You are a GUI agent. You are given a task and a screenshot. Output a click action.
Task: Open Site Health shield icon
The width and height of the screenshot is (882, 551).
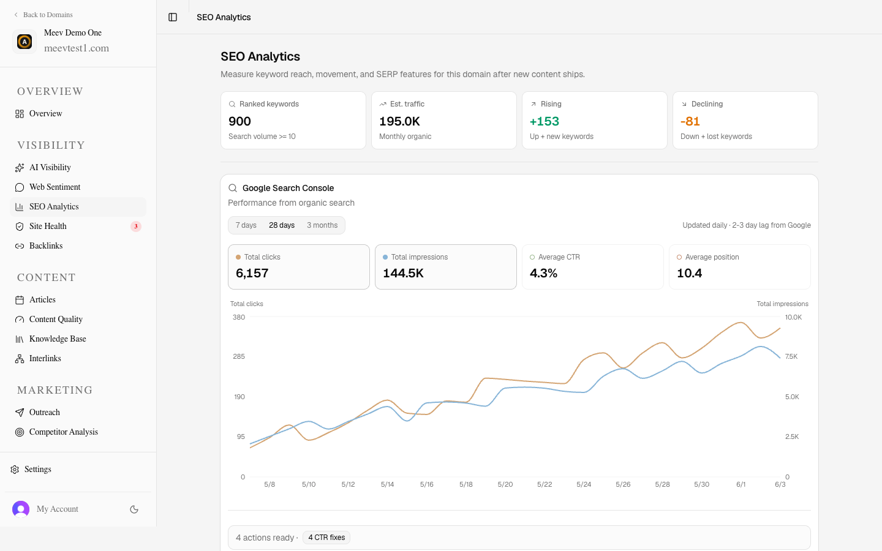(20, 227)
